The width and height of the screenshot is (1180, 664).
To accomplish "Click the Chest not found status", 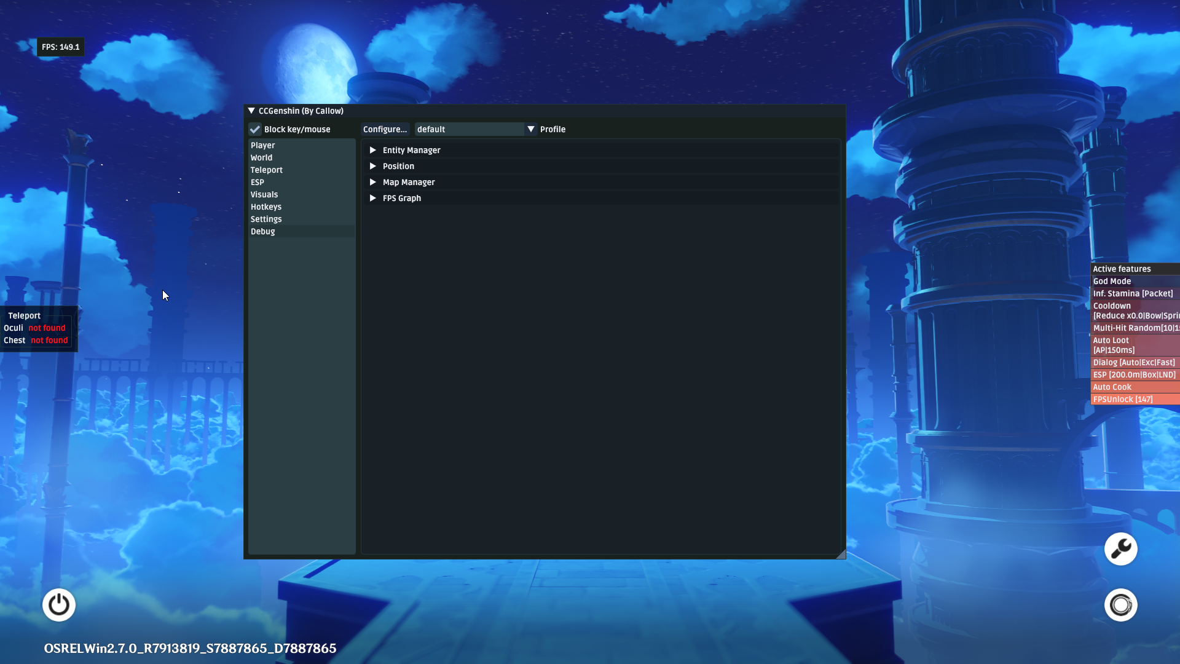I will point(36,340).
